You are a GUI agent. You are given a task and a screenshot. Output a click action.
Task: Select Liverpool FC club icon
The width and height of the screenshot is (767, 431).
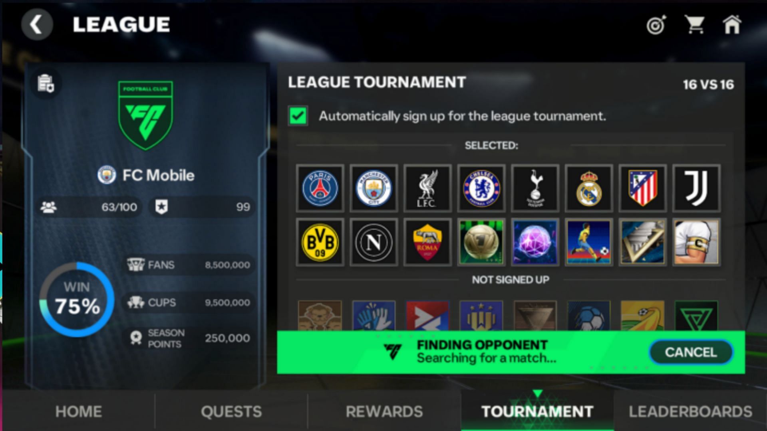(428, 187)
